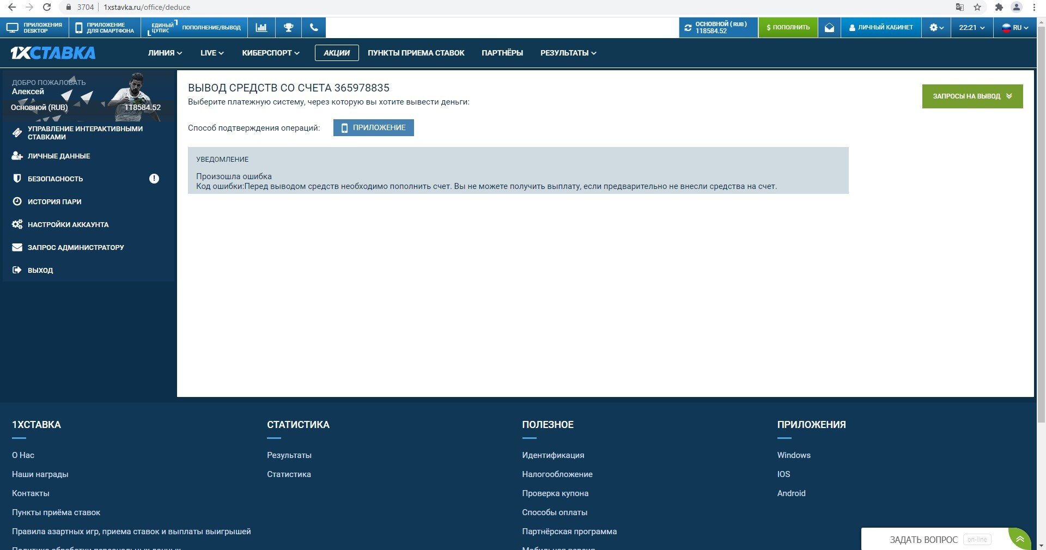Expand the 22:21 time dropdown
The height and width of the screenshot is (550, 1046).
972,27
